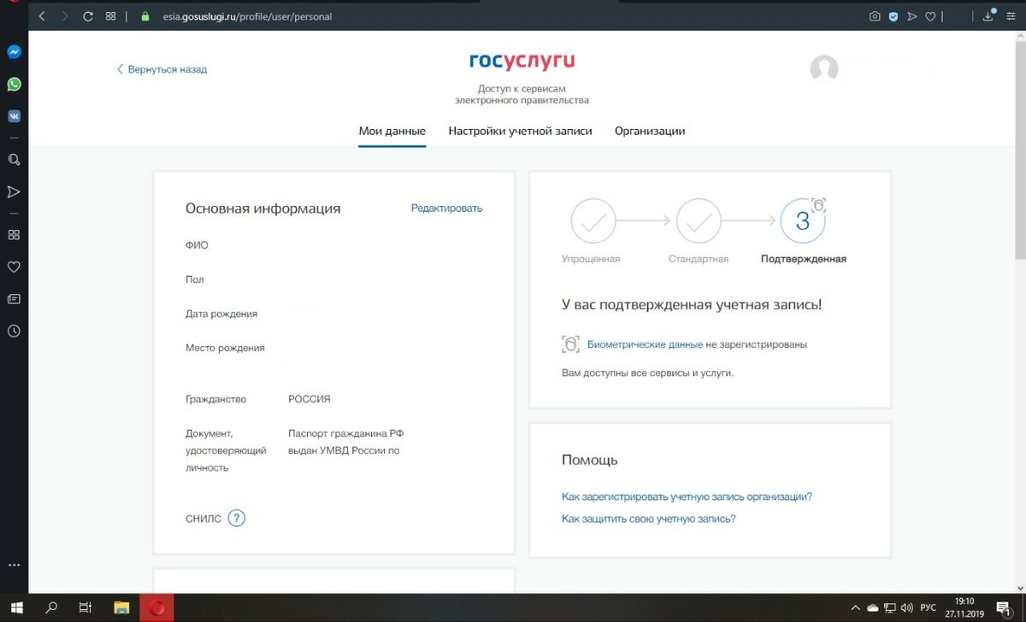
Task: Take a snapshot with camera icon
Action: pos(875,16)
